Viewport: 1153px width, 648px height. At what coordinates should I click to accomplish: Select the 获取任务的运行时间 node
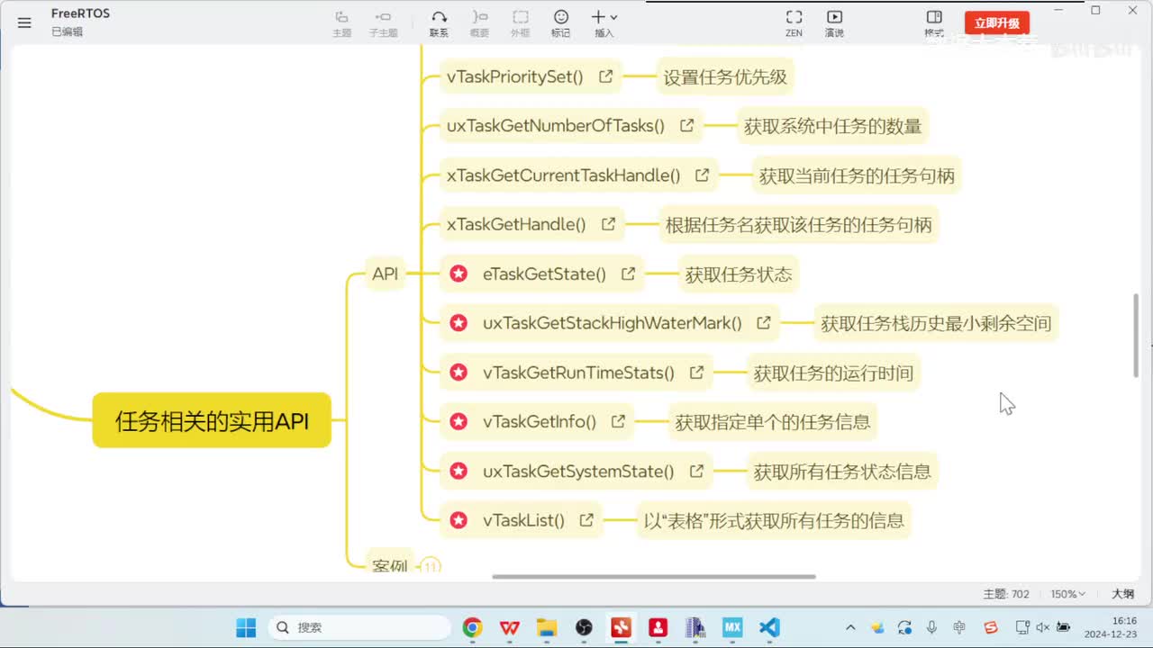pos(833,372)
